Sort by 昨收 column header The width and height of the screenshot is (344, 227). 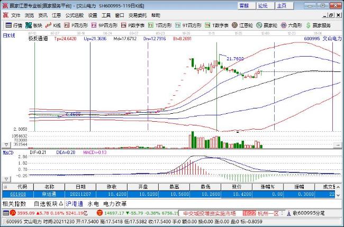(x=112, y=187)
